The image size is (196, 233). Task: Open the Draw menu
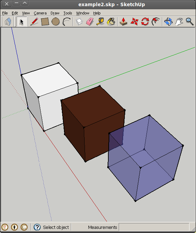[x=55, y=13]
